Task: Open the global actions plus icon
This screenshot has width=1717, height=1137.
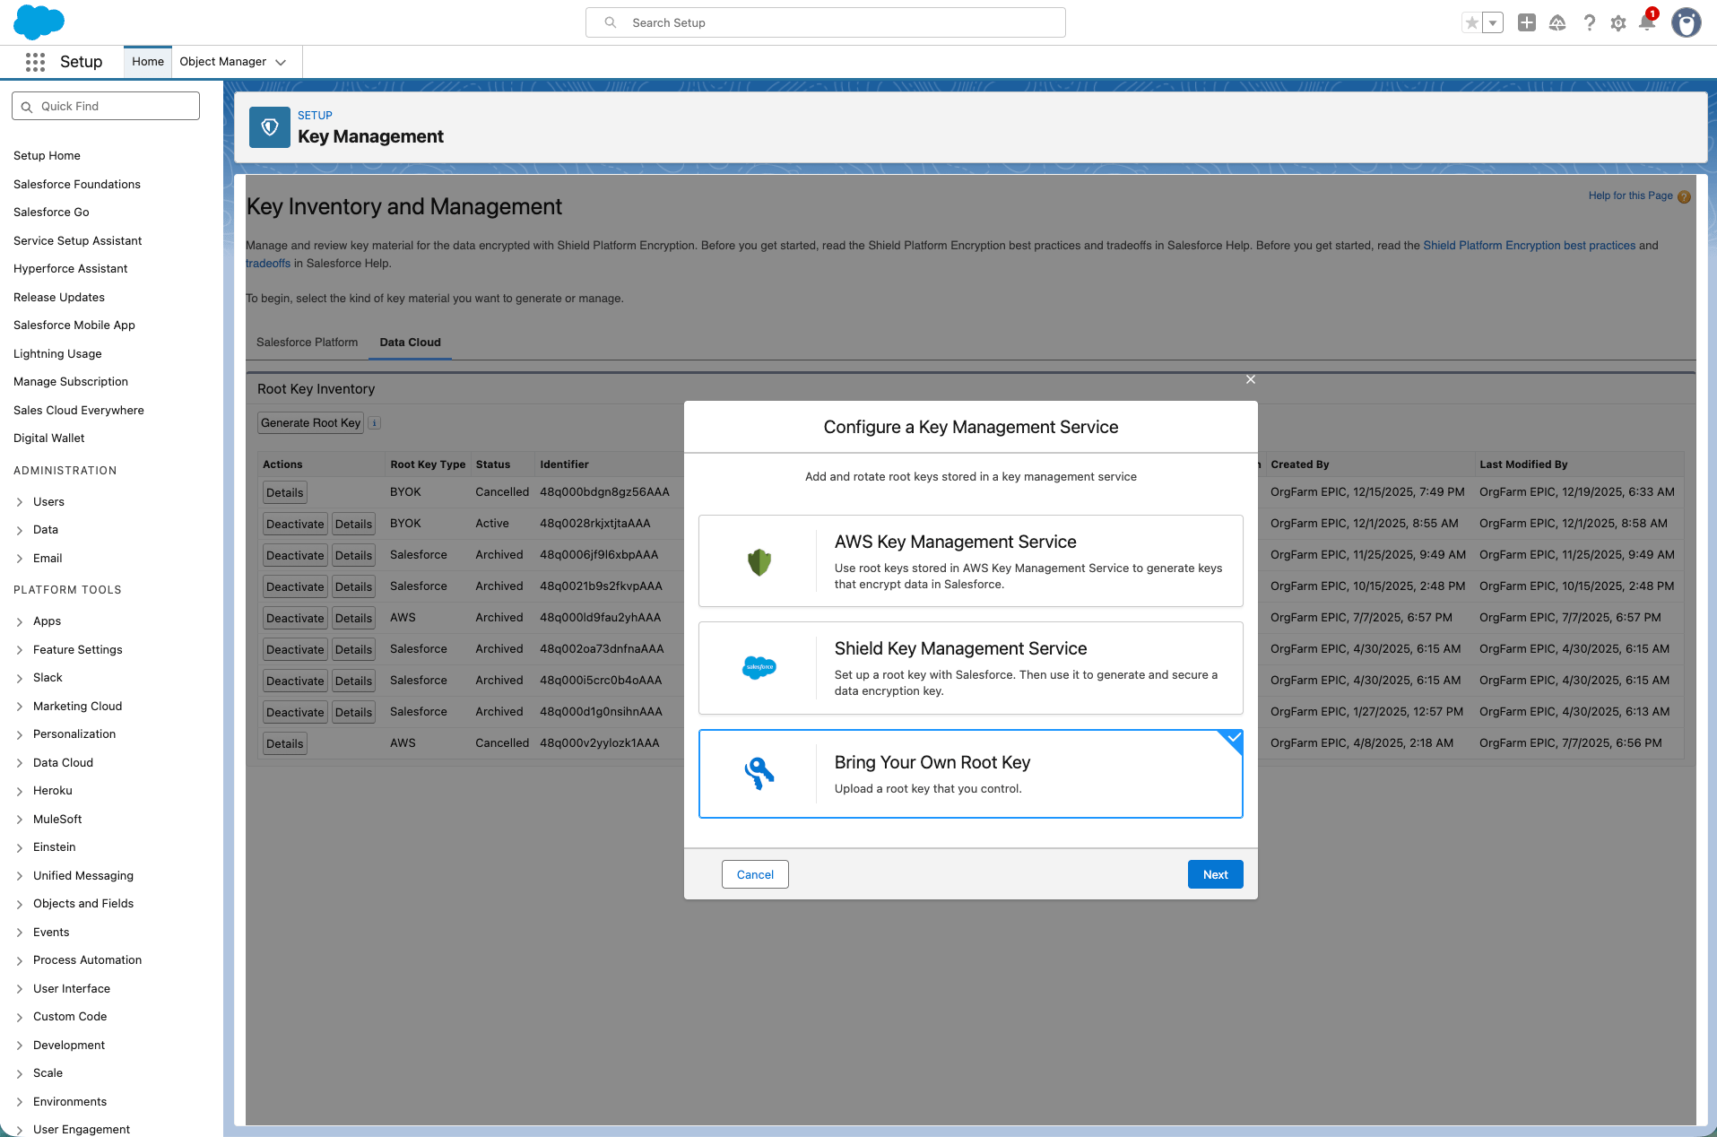Action: [x=1526, y=23]
